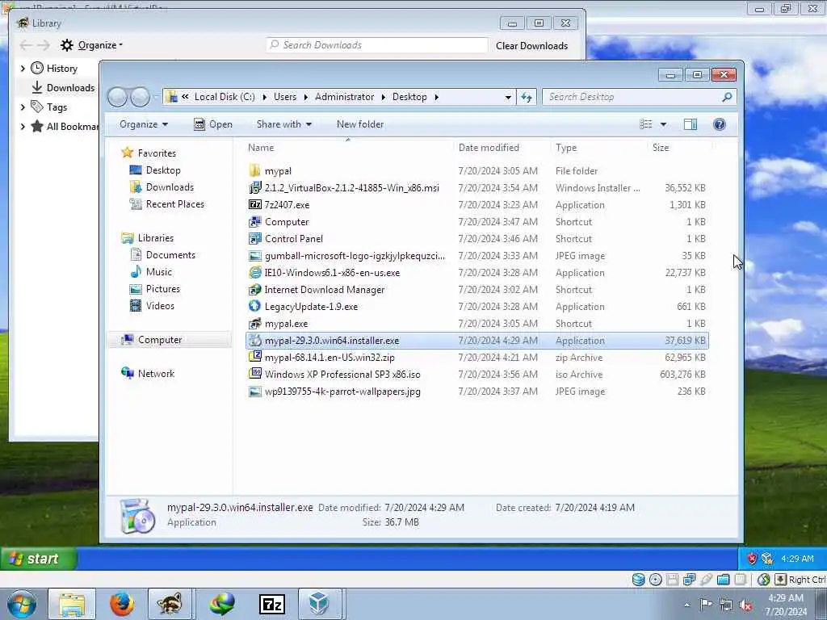
Task: Select the Windows XP Professional SP3 iso icon
Action: 254,374
